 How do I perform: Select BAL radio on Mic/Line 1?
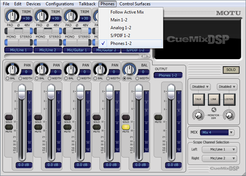pos(7,78)
